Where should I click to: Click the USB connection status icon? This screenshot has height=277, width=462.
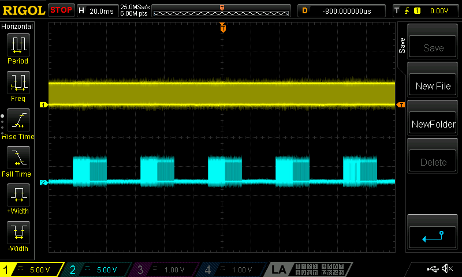433,269
